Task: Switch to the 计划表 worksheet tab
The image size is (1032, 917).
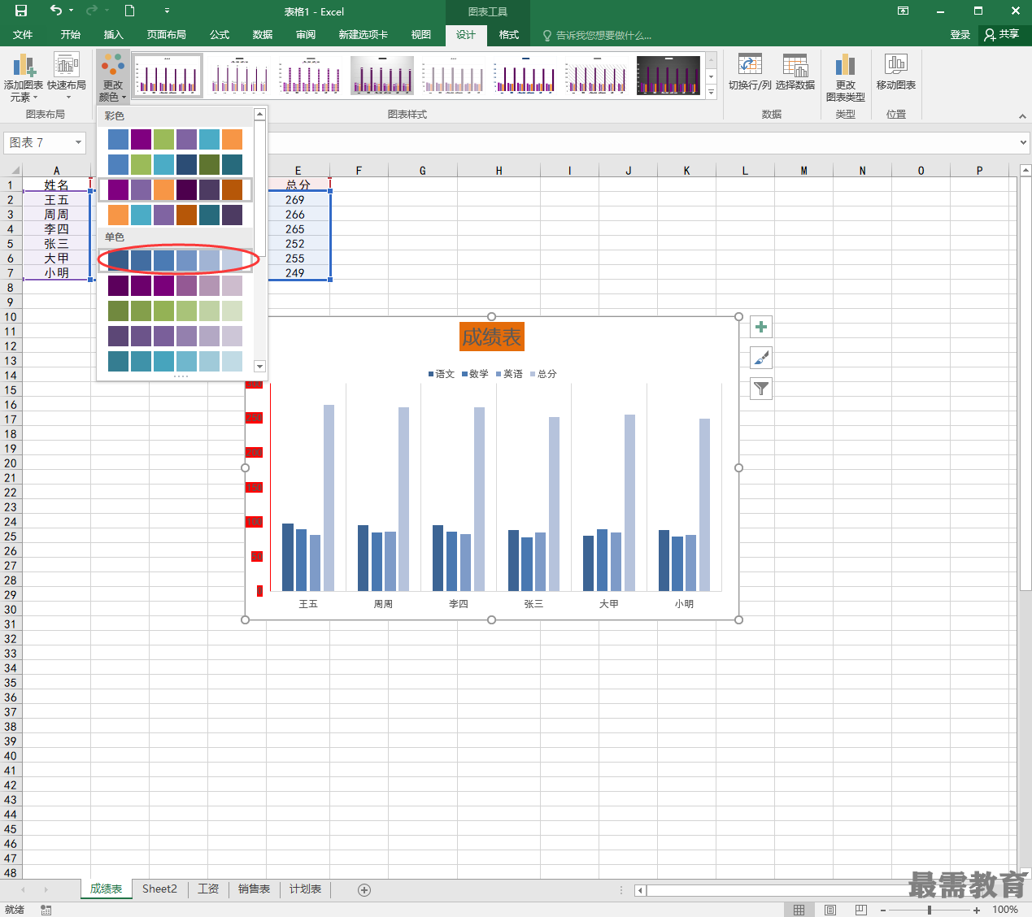Action: tap(305, 889)
